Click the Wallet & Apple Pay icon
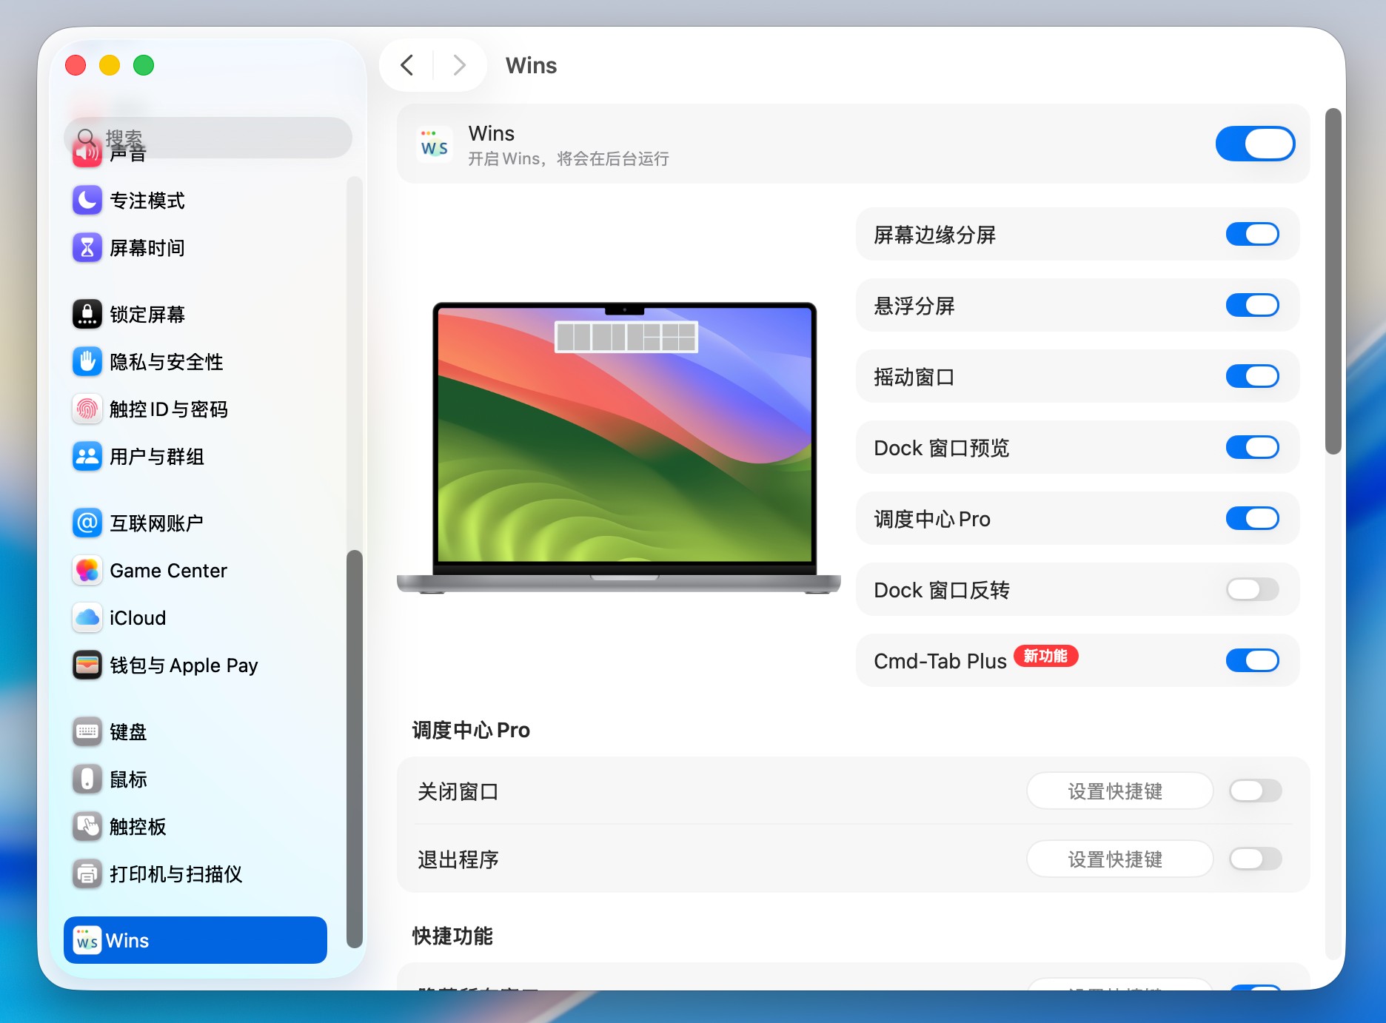This screenshot has width=1386, height=1023. tap(87, 665)
